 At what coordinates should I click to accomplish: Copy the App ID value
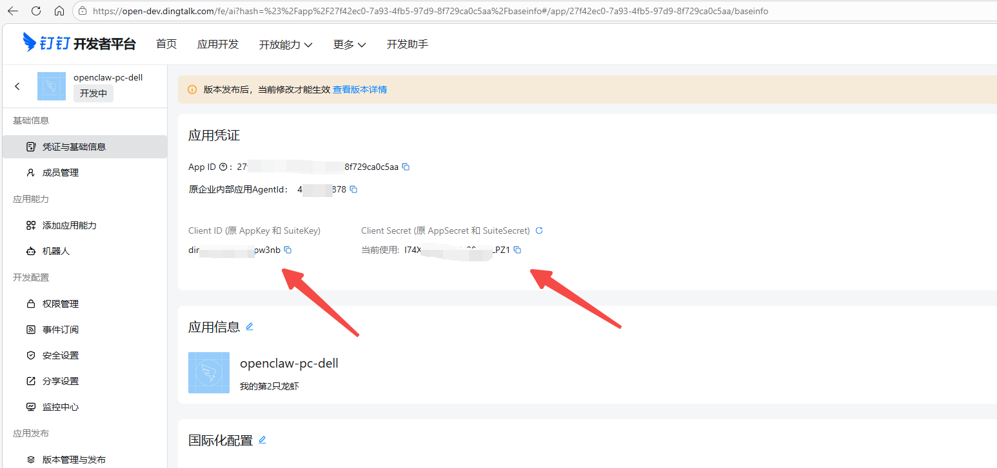click(x=406, y=167)
